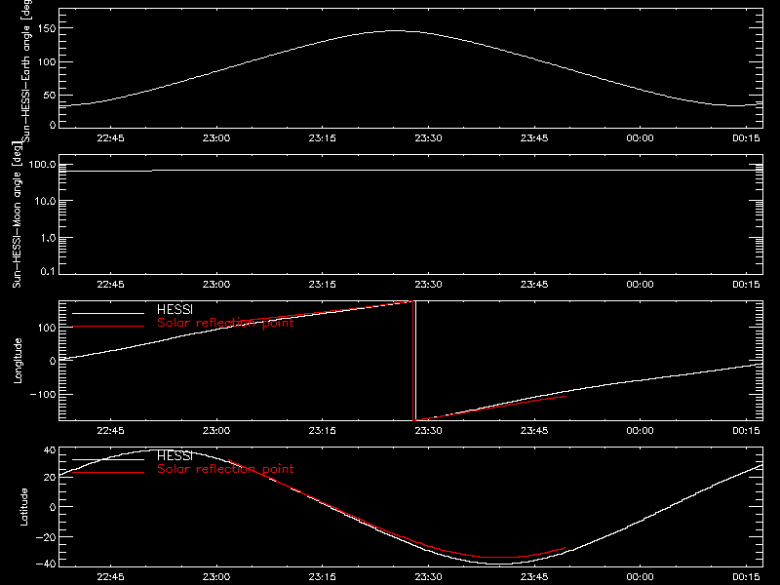Screen dimensions: 780x585
Task: Click 23:30 under the Longitude plot
Action: tap(428, 430)
